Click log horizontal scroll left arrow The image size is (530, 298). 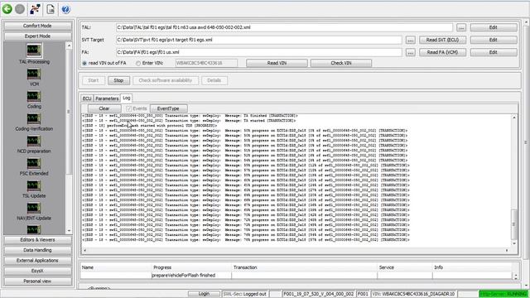[x=84, y=250]
